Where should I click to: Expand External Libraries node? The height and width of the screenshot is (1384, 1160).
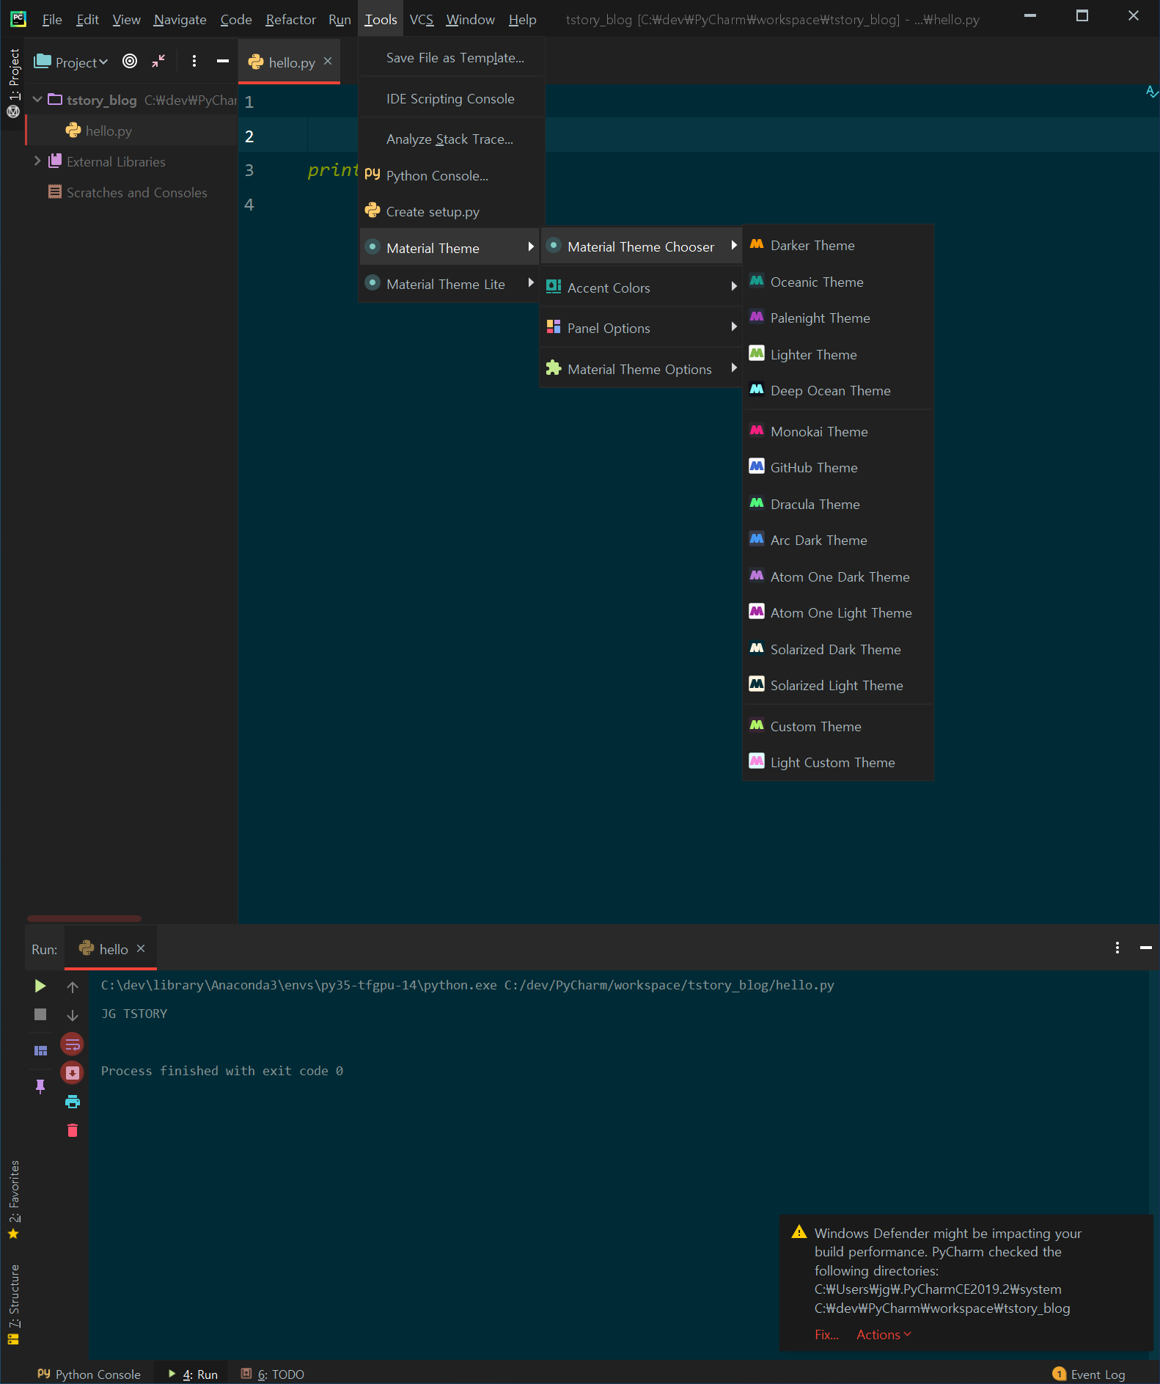coord(37,161)
